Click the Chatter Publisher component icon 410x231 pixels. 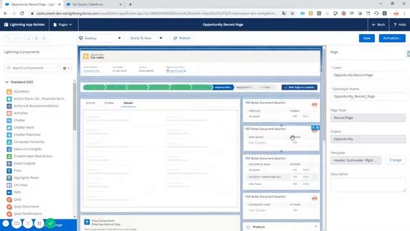pyautogui.click(x=9, y=135)
